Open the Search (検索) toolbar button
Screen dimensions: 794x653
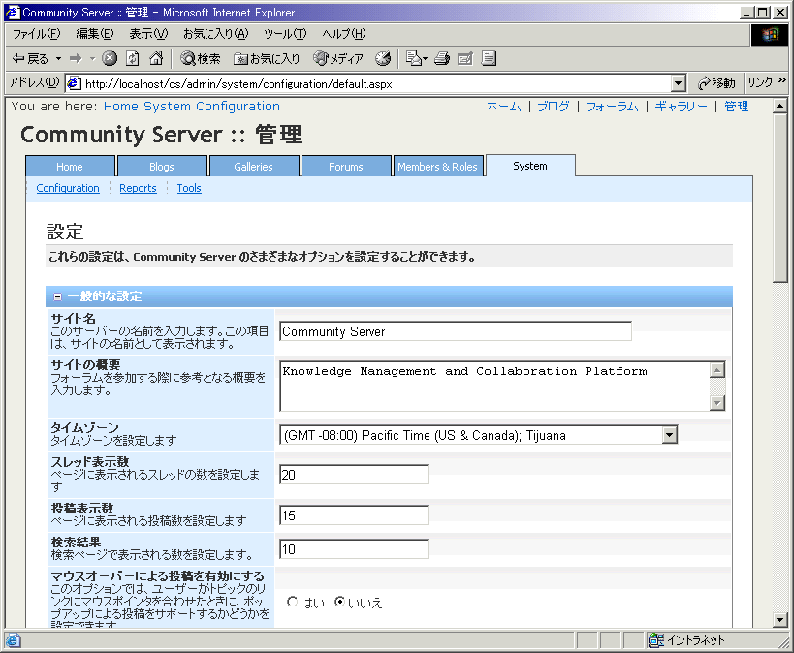[x=201, y=59]
